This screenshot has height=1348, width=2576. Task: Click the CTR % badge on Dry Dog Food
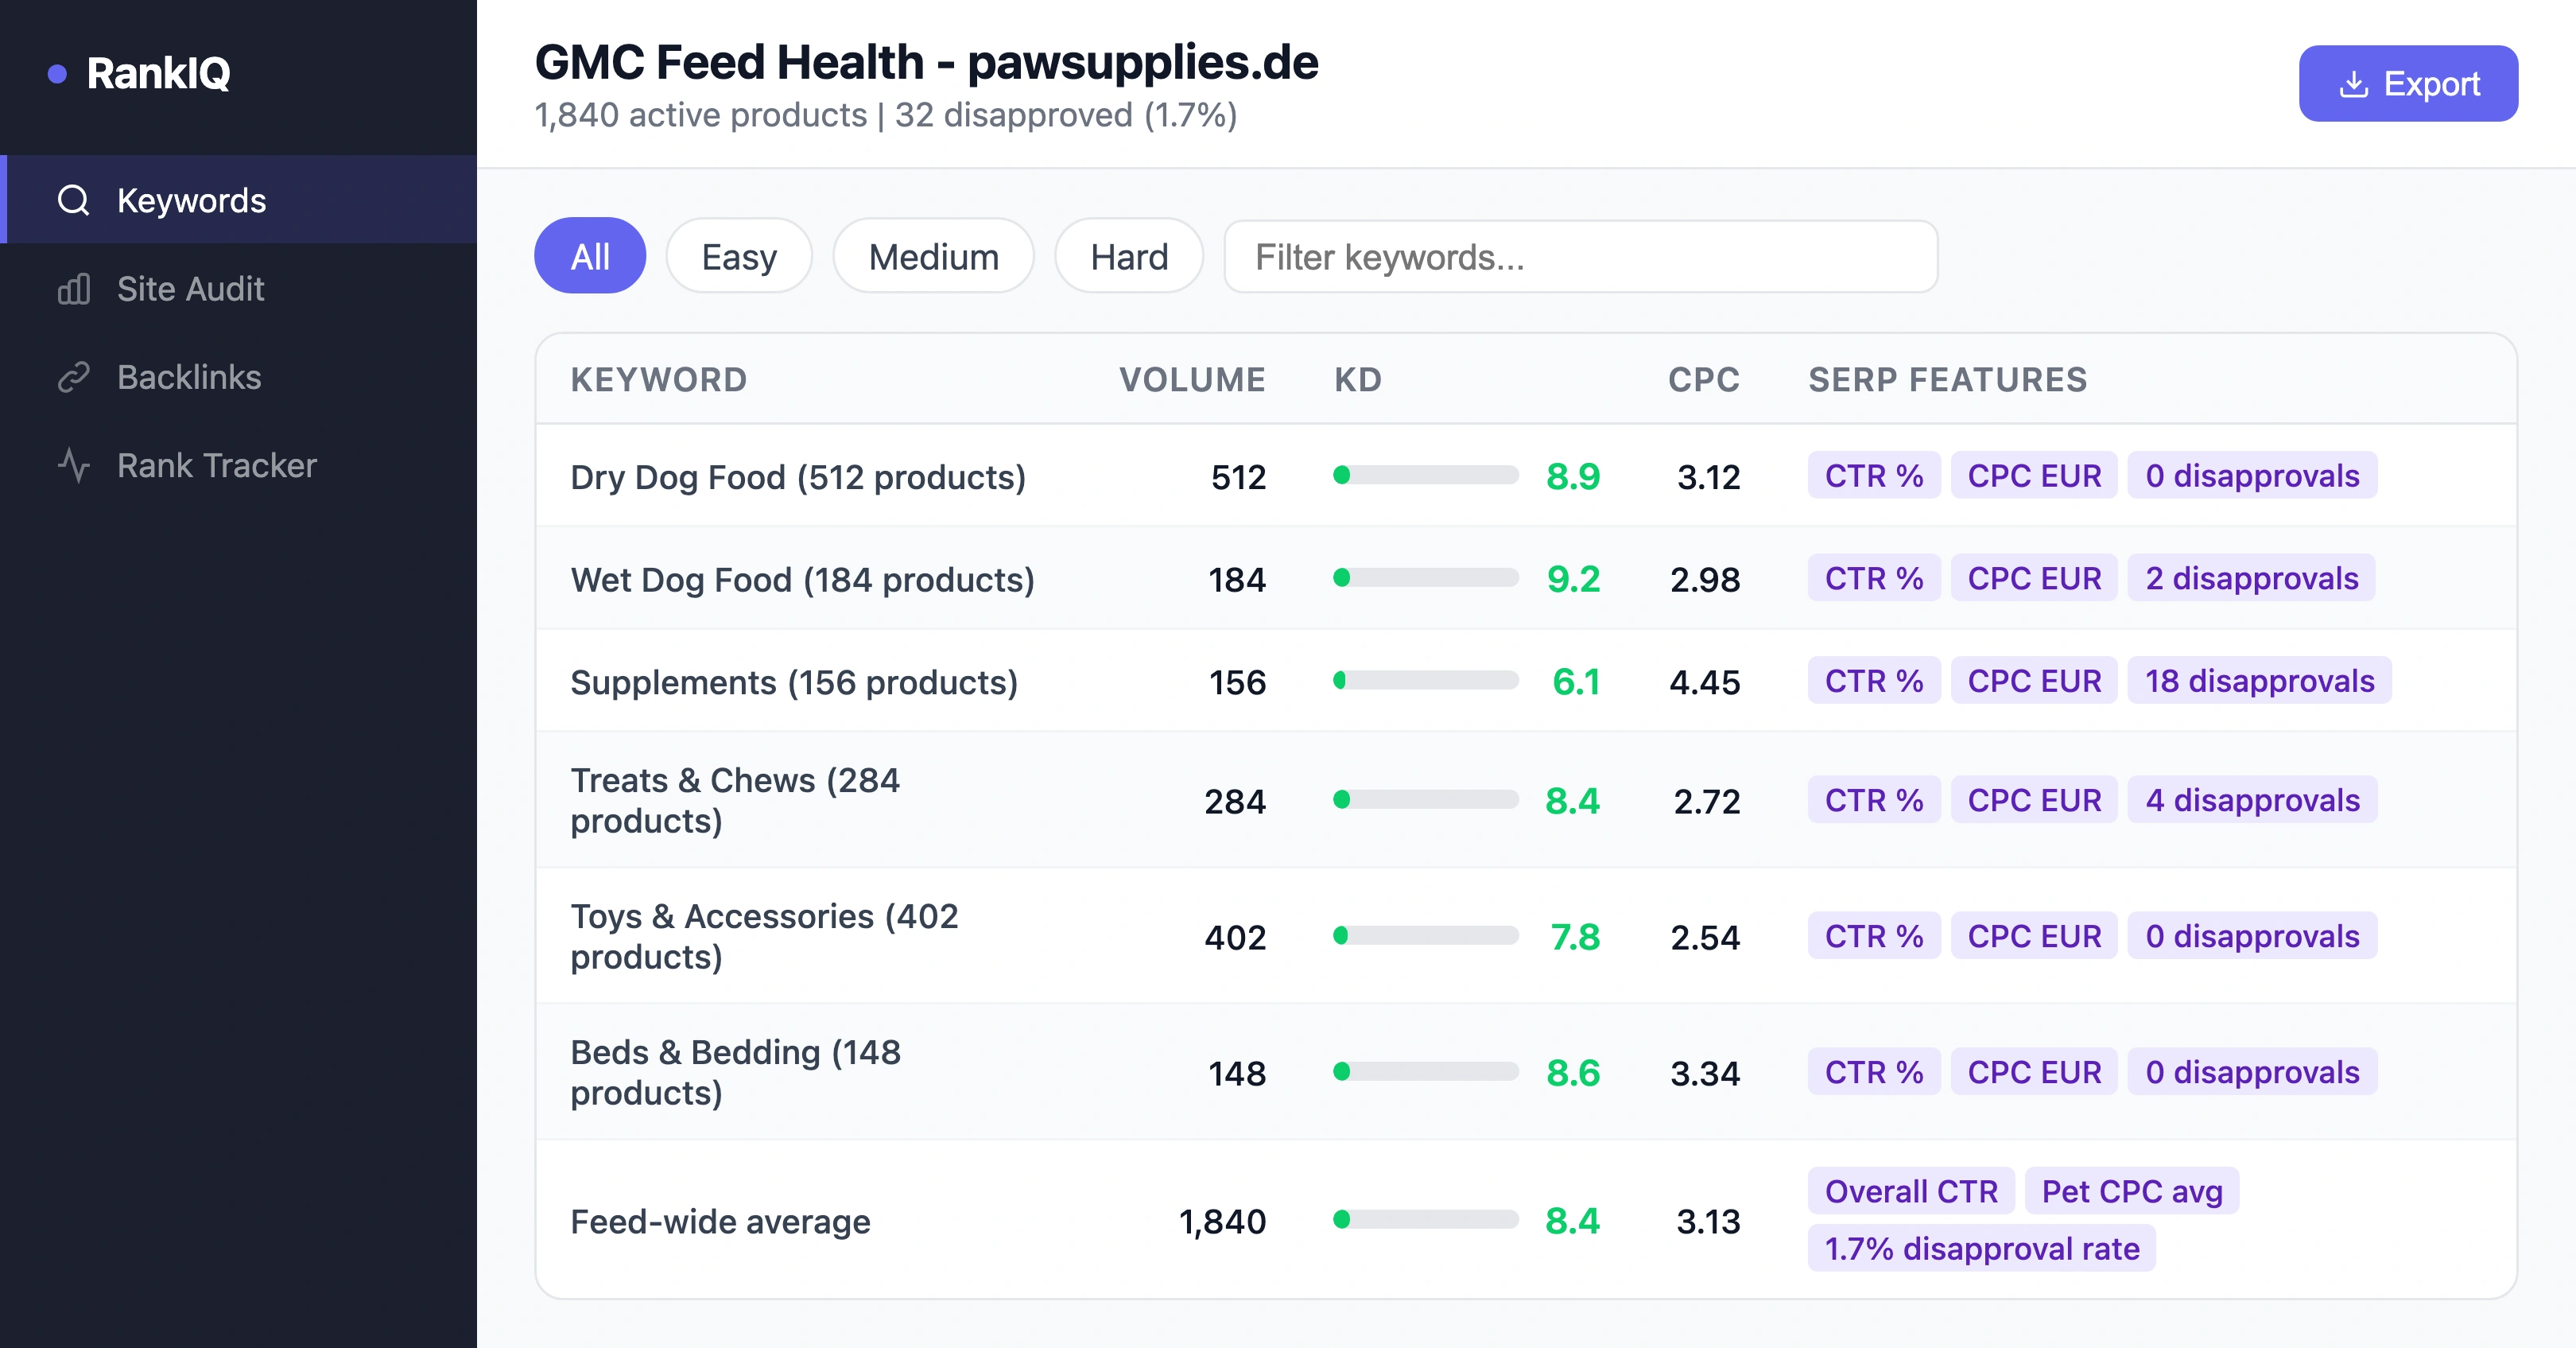coord(1873,476)
